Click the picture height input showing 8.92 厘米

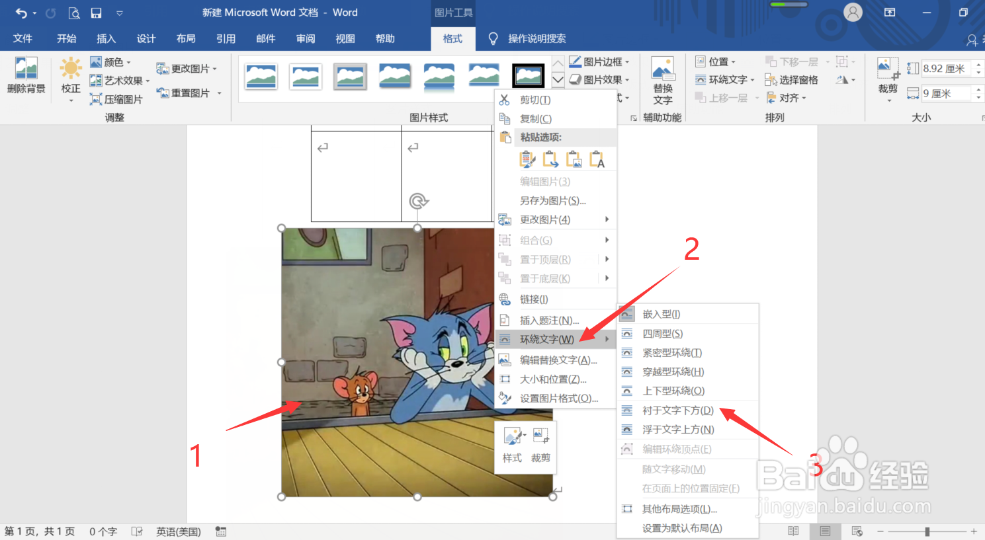coord(947,67)
